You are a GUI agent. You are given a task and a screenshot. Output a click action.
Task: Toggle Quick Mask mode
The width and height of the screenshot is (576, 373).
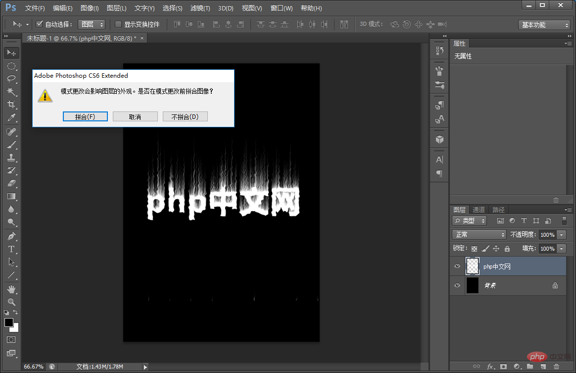(x=11, y=339)
